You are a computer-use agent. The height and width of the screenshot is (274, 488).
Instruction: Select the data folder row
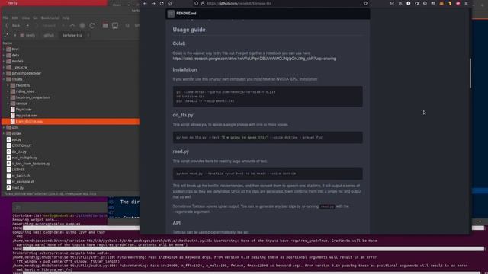70,56
